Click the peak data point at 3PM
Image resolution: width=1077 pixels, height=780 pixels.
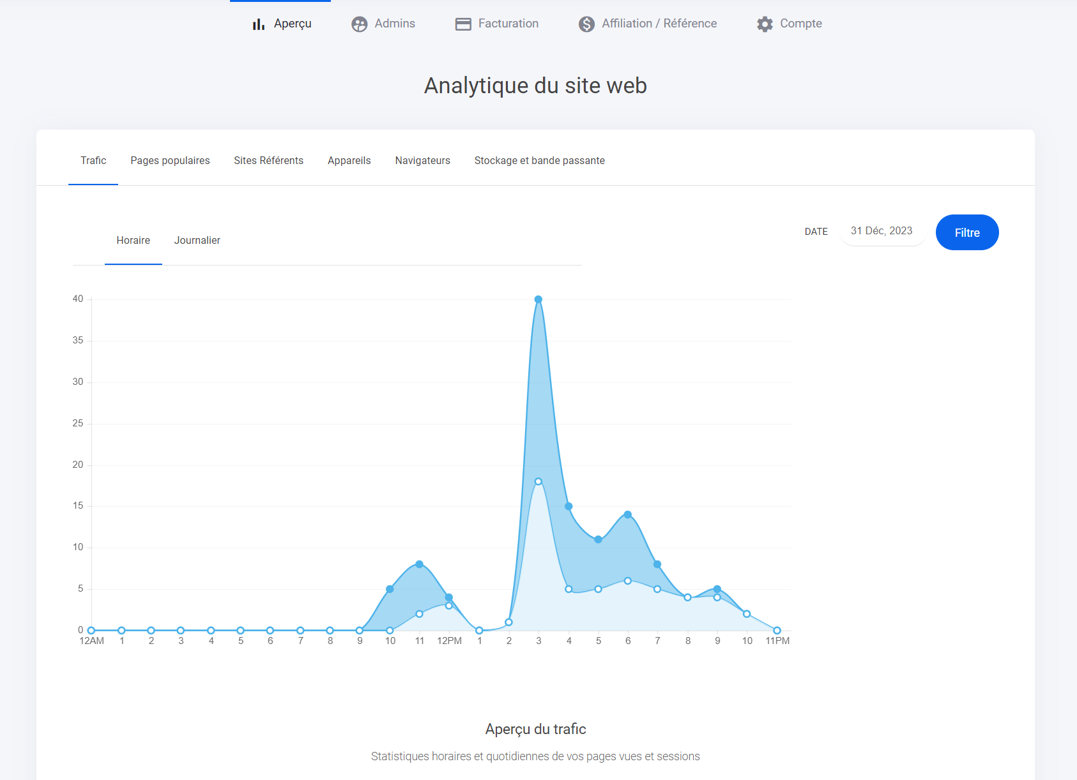[538, 299]
